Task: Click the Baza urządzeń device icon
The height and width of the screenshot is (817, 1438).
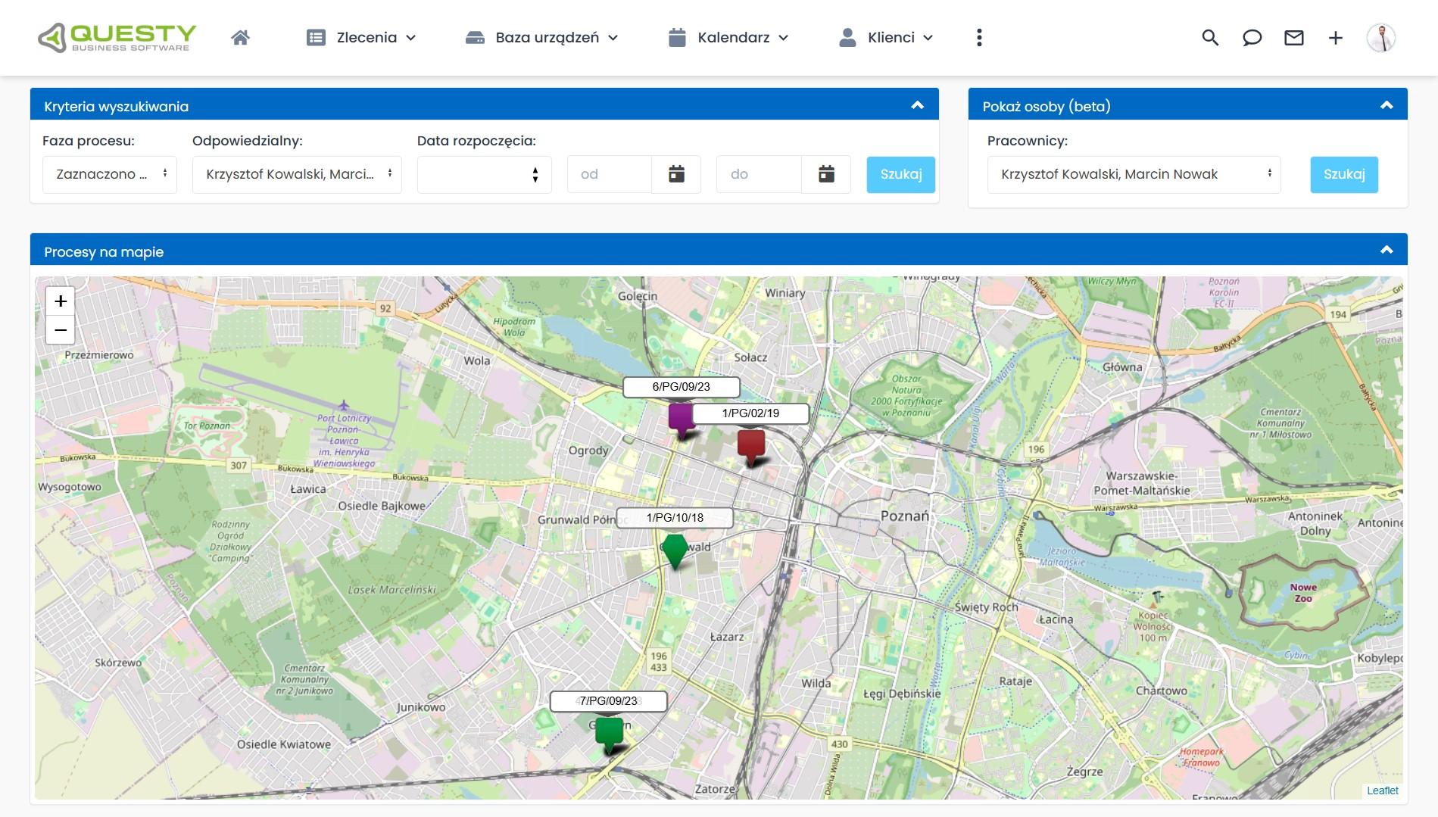Action: (475, 37)
